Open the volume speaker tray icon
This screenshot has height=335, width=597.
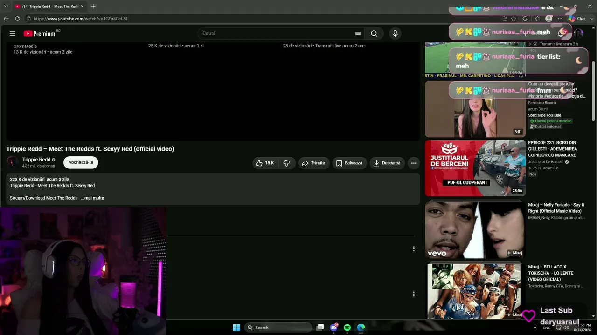566,328
